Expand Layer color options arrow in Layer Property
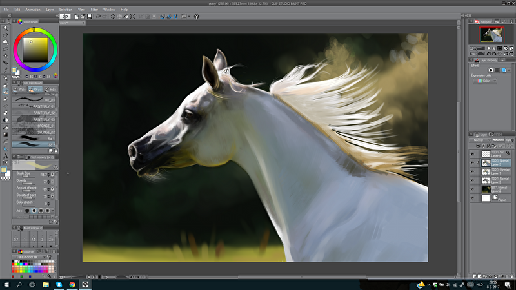 509,70
